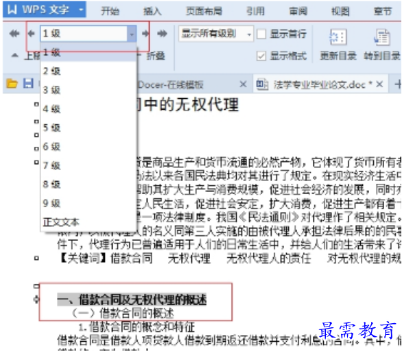Open the 章节 ribbon tab
The image size is (402, 352).
383,11
